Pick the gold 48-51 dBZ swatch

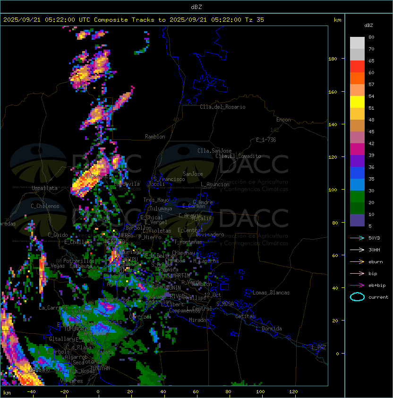[x=357, y=114]
